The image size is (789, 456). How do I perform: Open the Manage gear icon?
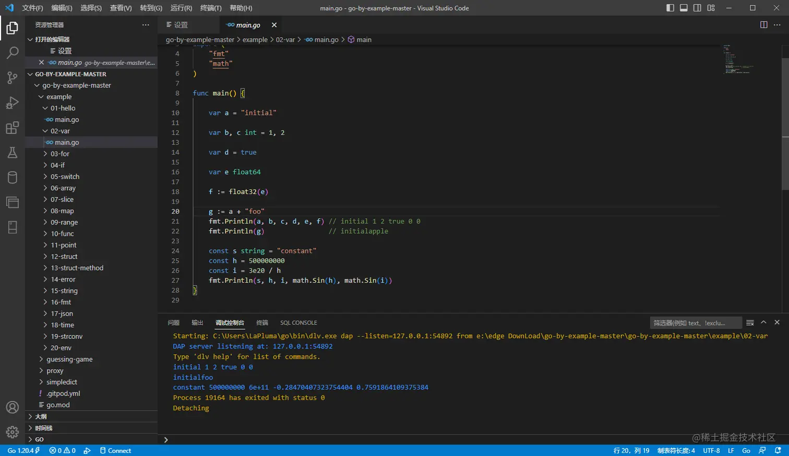13,432
